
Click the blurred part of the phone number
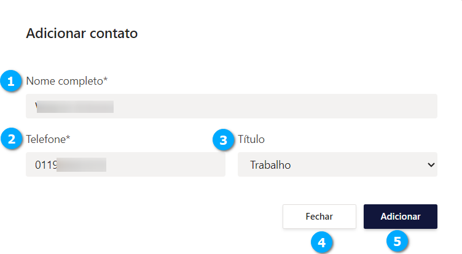(x=82, y=164)
